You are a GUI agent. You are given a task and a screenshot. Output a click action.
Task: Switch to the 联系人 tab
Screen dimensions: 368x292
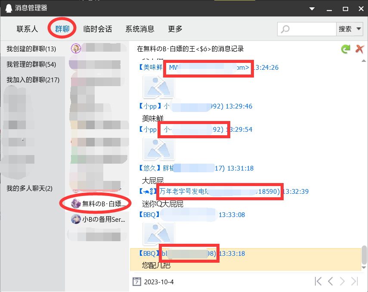click(27, 29)
